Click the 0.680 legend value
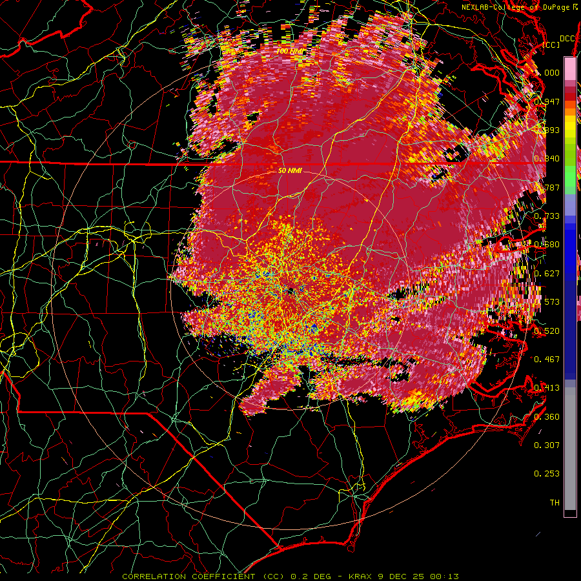The width and height of the screenshot is (581, 581). tap(547, 245)
